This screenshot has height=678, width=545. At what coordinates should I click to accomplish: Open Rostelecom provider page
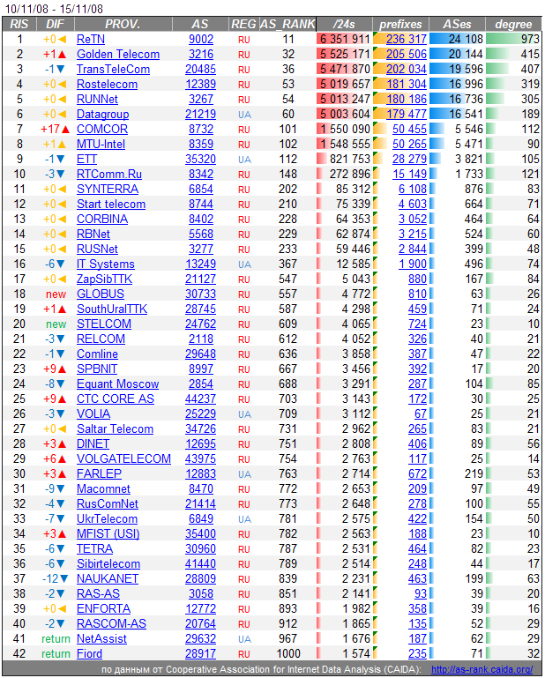(x=107, y=85)
